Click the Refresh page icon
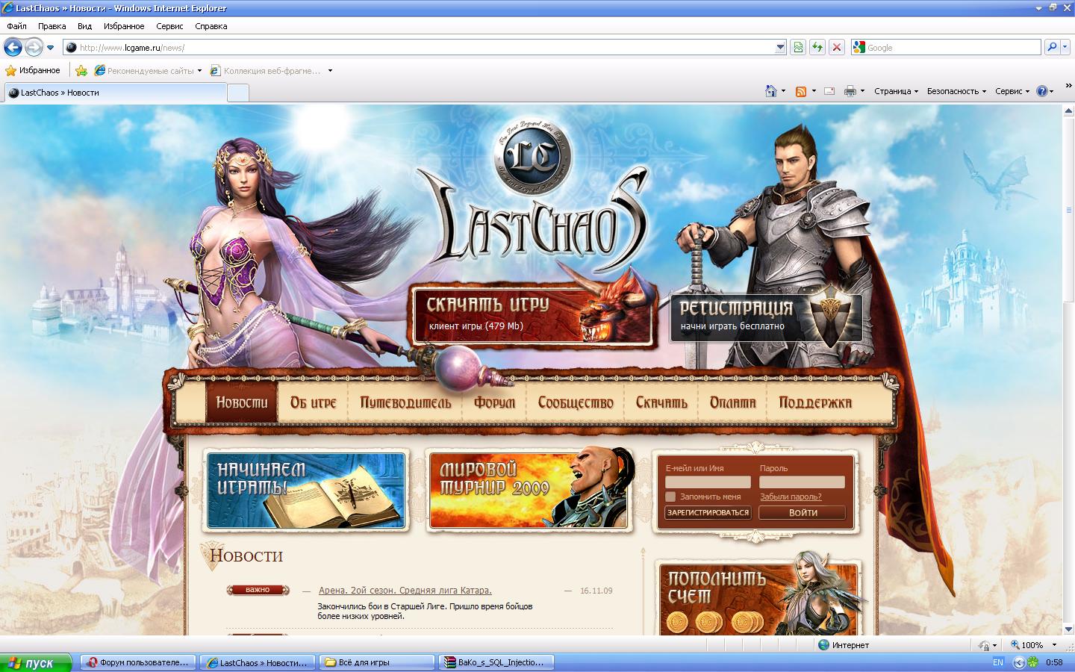Viewport: 1075px width, 672px height. [x=817, y=48]
